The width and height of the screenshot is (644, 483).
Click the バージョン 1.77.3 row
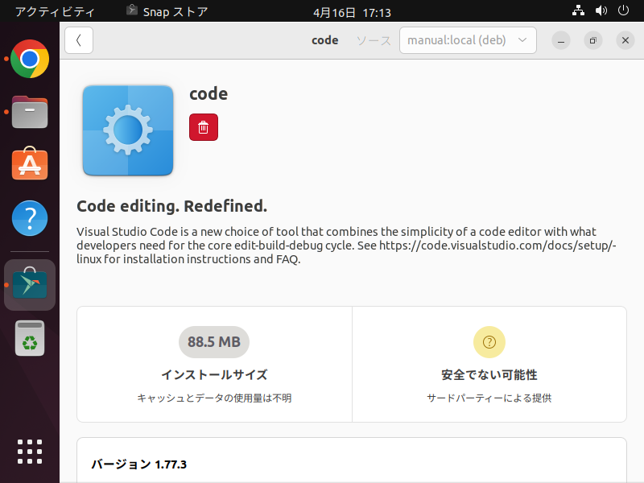point(352,464)
